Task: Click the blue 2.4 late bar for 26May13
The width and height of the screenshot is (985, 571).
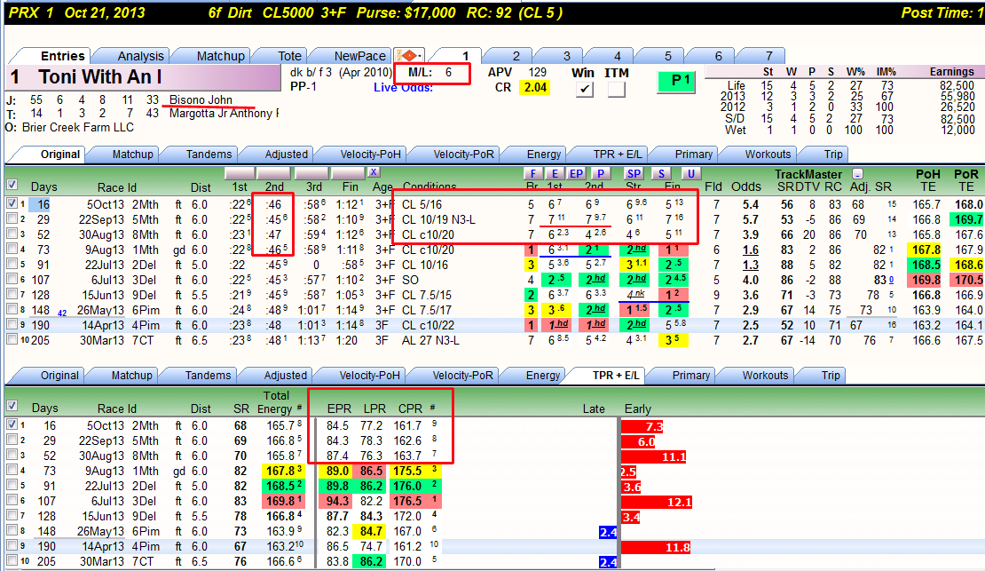Action: click(x=608, y=532)
